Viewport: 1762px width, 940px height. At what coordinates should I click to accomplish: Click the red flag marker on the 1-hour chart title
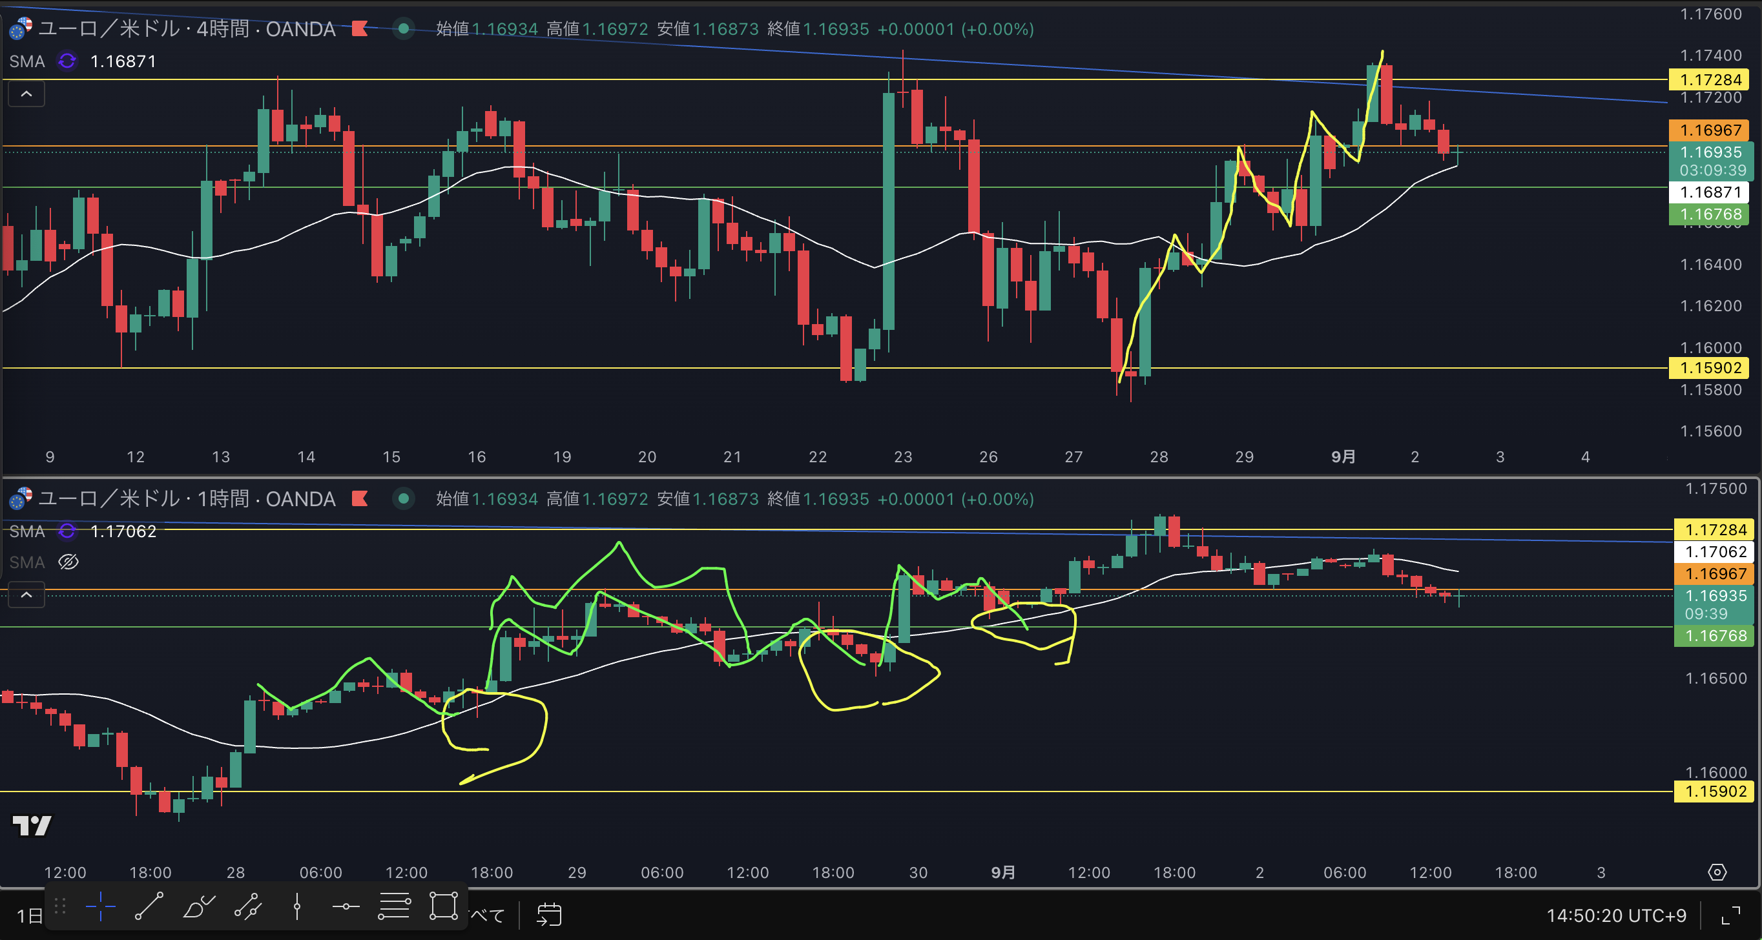[x=360, y=499]
